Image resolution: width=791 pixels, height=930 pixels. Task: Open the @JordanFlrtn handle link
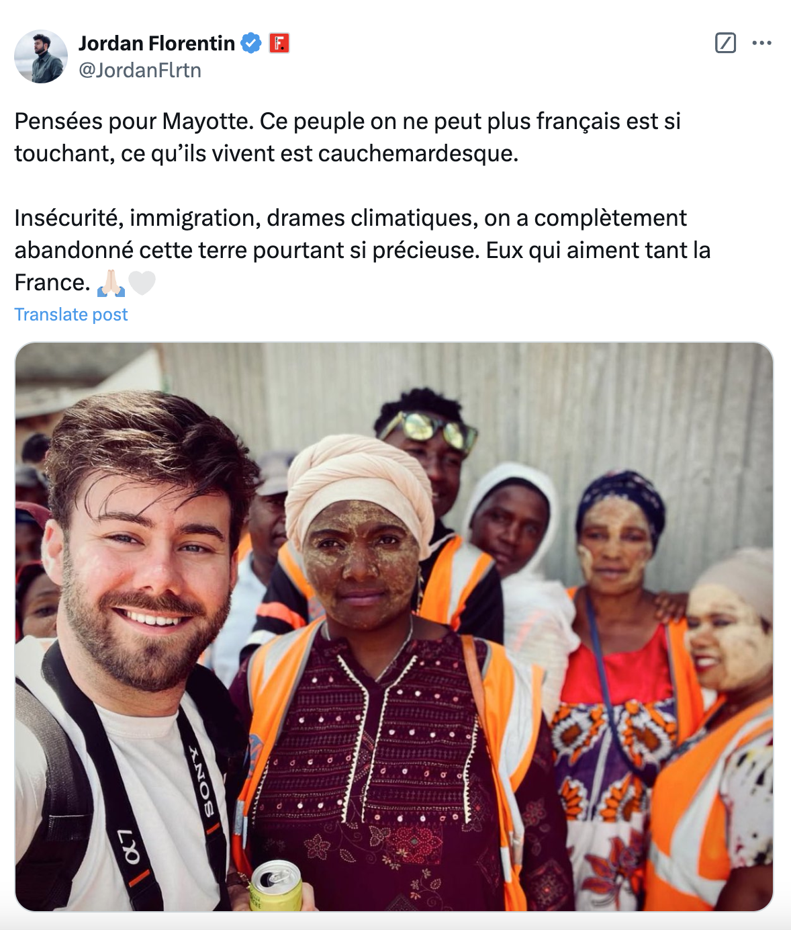[x=140, y=70]
